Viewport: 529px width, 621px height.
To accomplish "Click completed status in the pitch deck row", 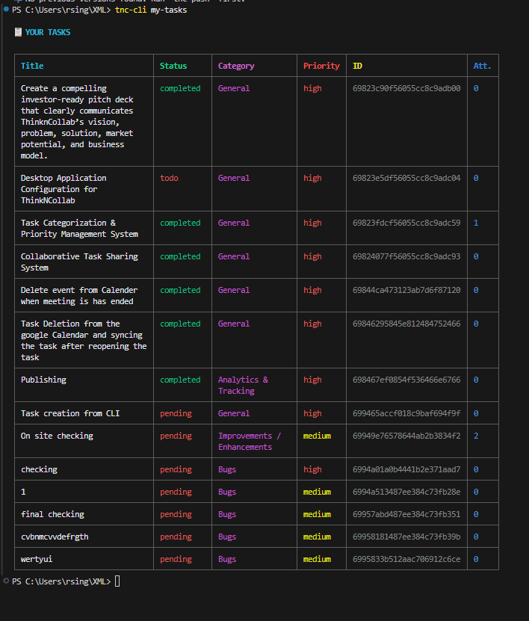I will click(x=180, y=88).
